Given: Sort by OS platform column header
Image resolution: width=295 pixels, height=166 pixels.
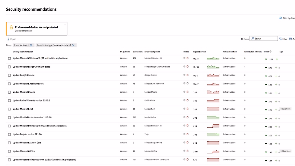Looking at the screenshot, I should point(125,52).
